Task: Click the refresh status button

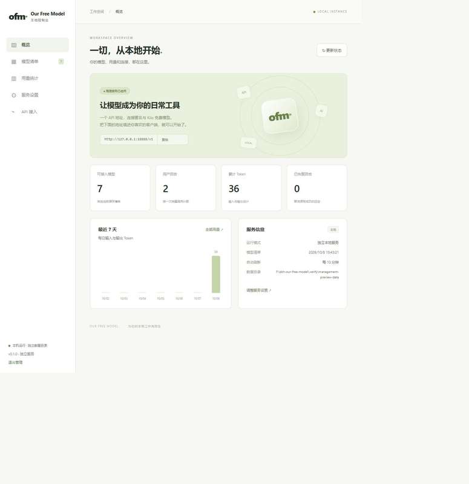Action: (332, 50)
